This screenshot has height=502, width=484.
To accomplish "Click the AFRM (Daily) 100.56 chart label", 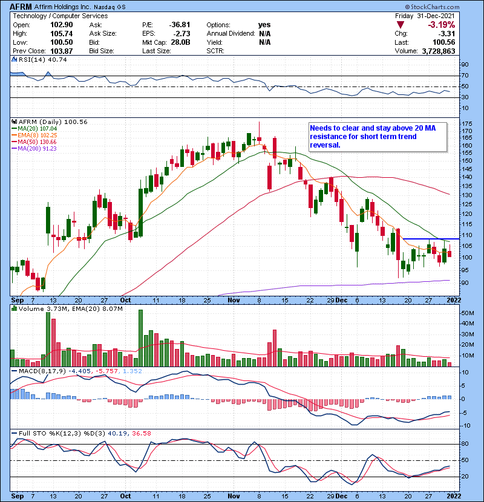I will click(x=53, y=122).
